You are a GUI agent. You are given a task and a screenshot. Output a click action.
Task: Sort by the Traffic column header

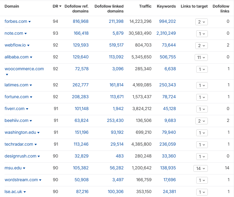(145, 6)
